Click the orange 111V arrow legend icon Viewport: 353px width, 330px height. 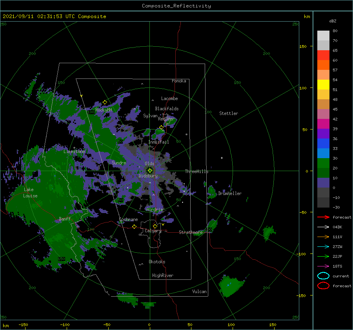pyautogui.click(x=323, y=237)
